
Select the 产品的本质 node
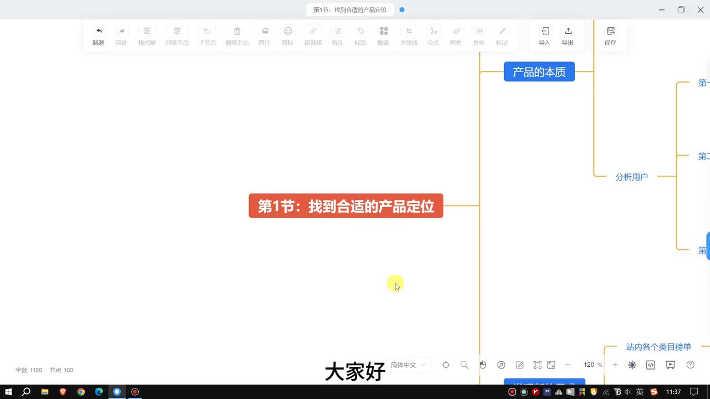(x=539, y=72)
